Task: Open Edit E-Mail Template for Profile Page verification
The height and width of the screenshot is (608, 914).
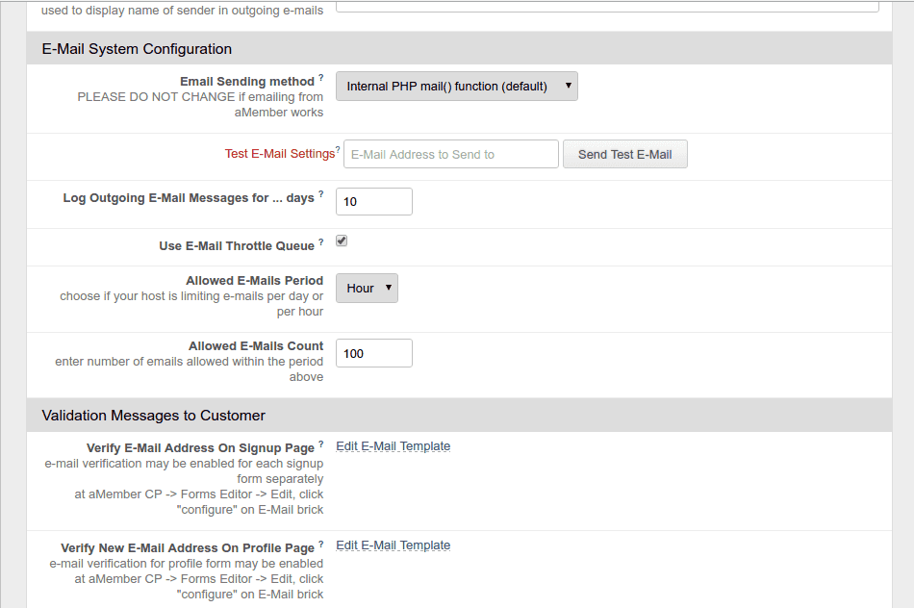Action: tap(393, 545)
